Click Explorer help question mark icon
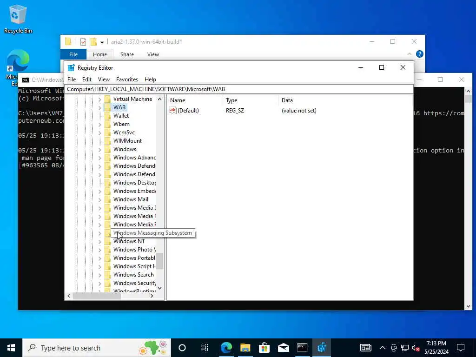Image resolution: width=476 pixels, height=357 pixels. point(420,54)
